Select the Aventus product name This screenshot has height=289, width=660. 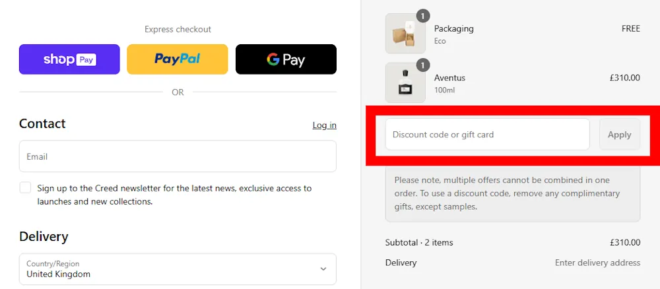coord(449,78)
